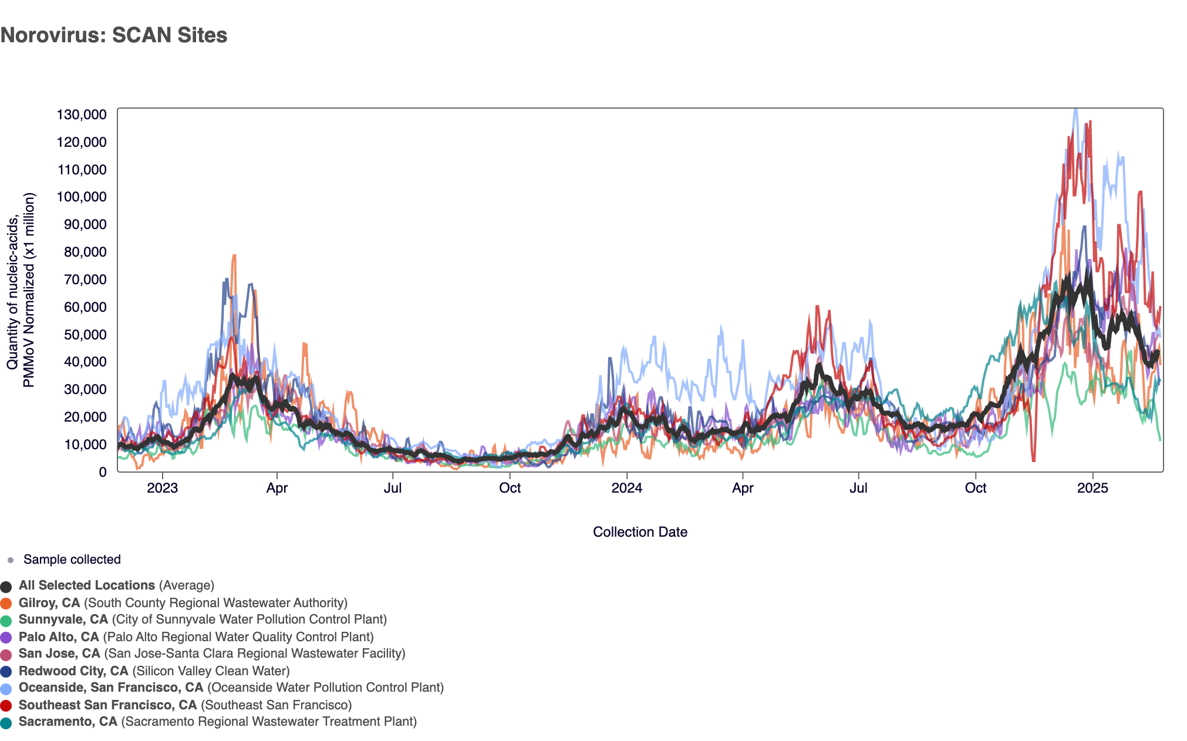Click the orange Gilroy legend dot
Image resolution: width=1187 pixels, height=741 pixels.
tap(6, 604)
